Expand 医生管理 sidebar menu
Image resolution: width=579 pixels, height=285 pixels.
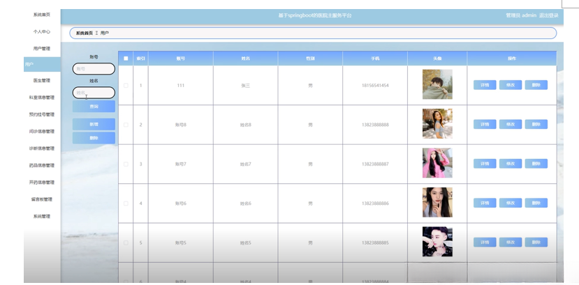42,80
